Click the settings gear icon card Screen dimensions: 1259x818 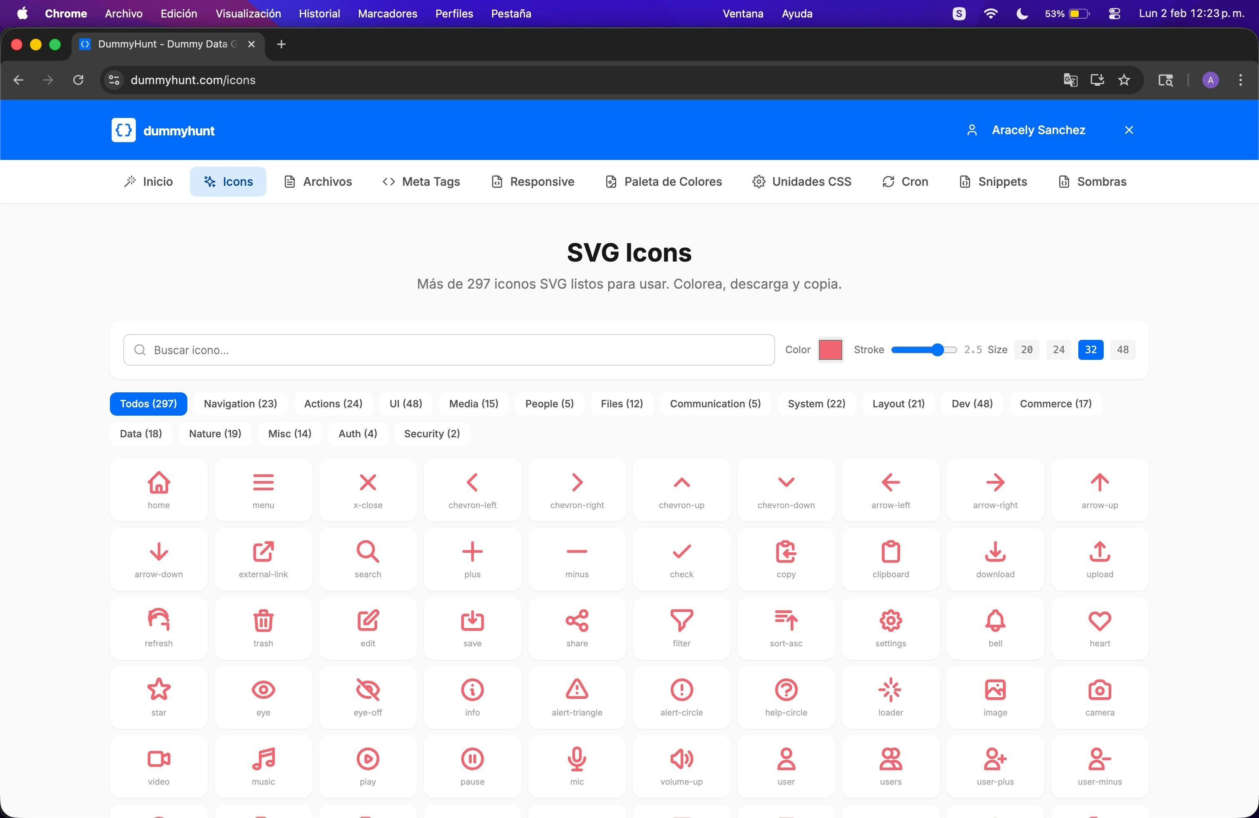[x=890, y=628]
